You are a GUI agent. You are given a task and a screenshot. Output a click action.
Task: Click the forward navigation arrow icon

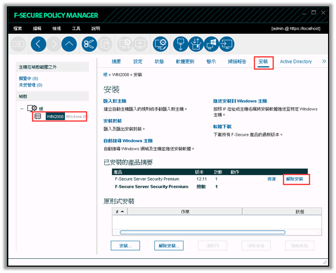tap(54, 44)
